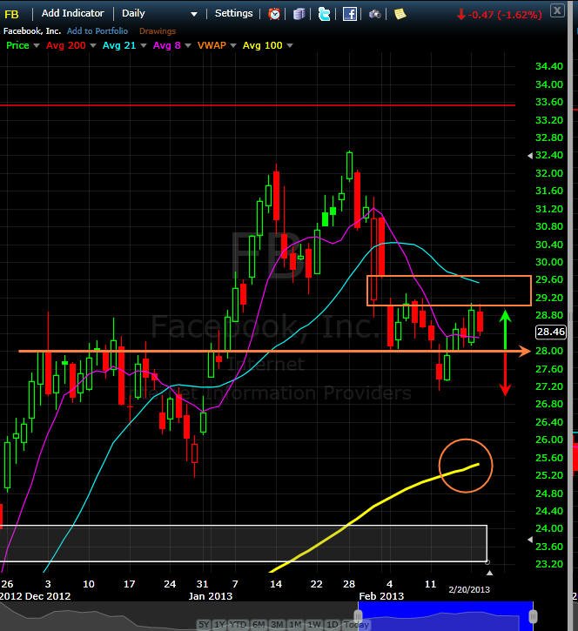The width and height of the screenshot is (578, 631).
Task: Click the Feb 2013 axis label
Action: coord(381,596)
